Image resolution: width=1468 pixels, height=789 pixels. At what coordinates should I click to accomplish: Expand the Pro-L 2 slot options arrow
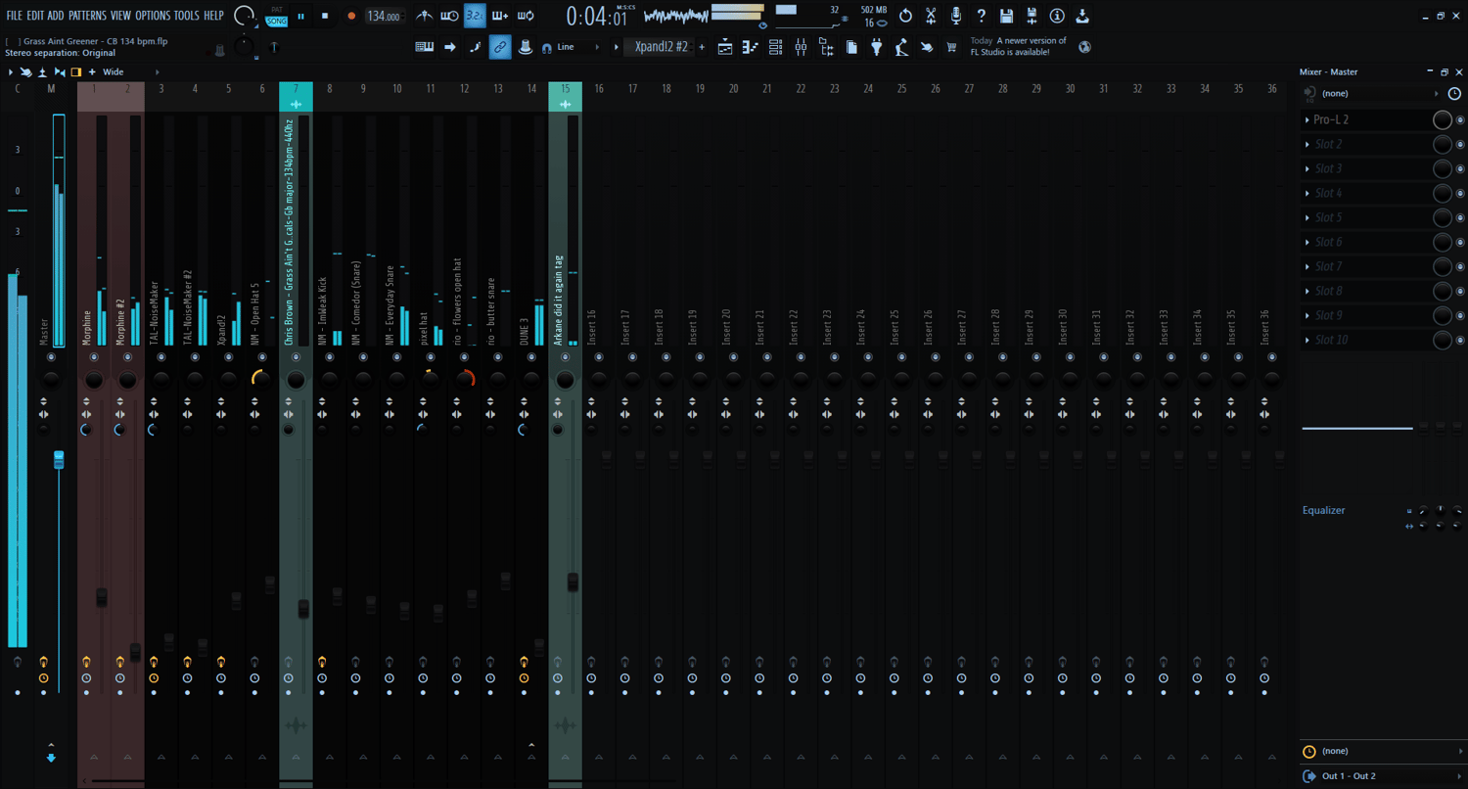tap(1307, 119)
